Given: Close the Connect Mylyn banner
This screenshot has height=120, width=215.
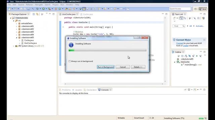Looking at the screenshot, I should (204, 40).
